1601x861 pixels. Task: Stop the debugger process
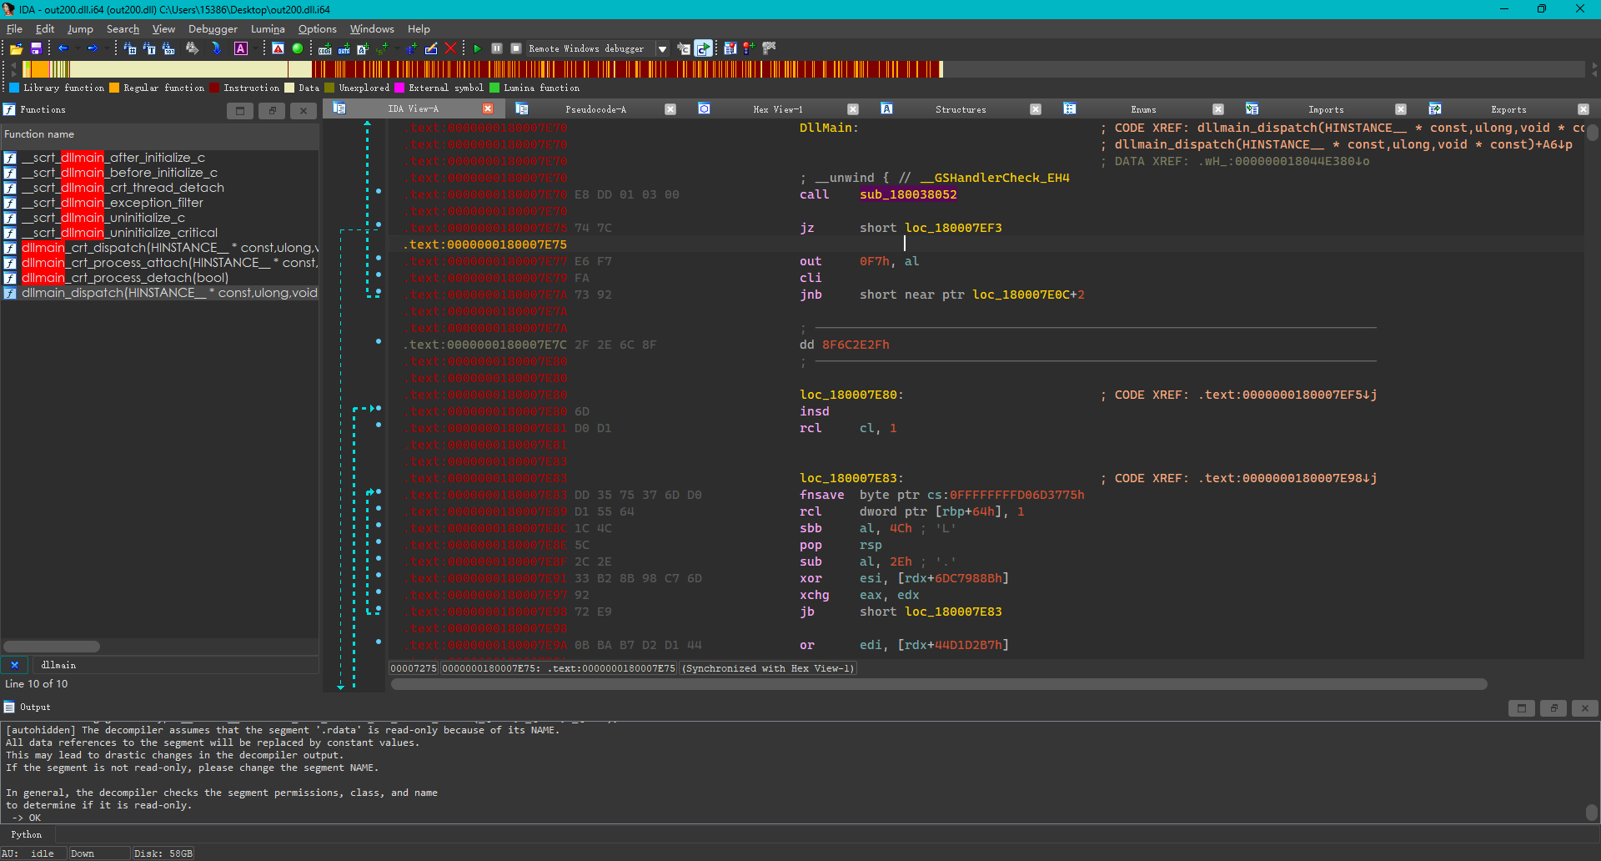[x=516, y=48]
